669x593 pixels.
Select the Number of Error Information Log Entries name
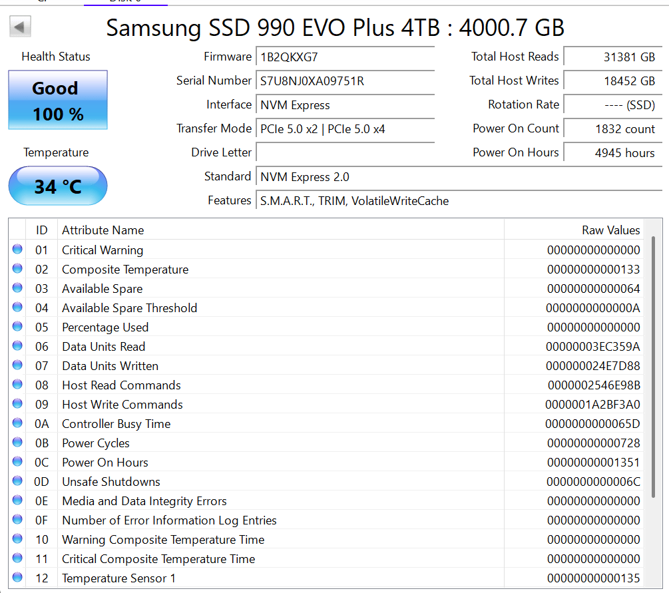(x=169, y=520)
